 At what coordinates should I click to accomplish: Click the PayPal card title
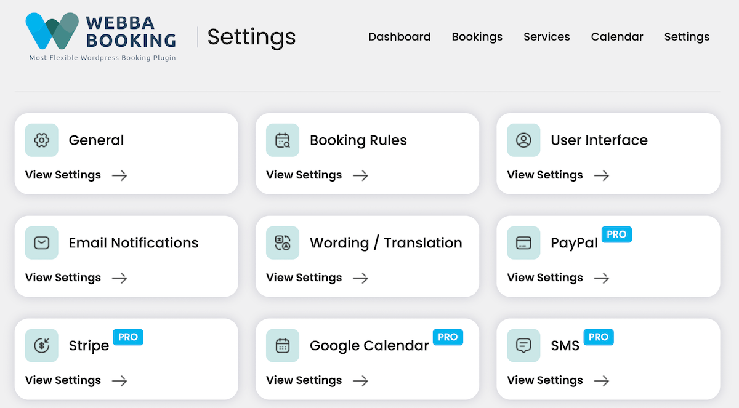(574, 243)
